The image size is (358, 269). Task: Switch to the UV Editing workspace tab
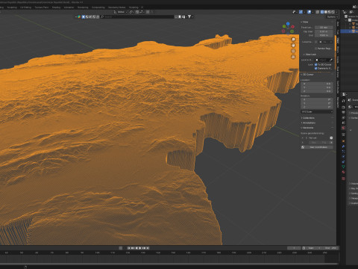pos(25,7)
